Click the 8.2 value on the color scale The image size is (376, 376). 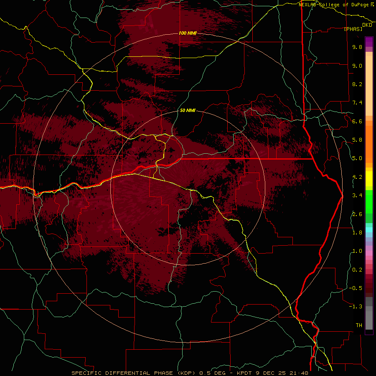(357, 84)
